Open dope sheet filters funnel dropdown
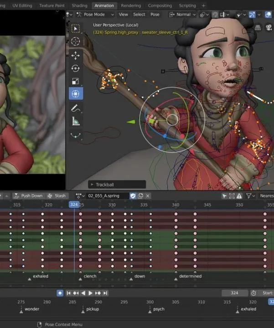274x328 pixels. [x=250, y=196]
